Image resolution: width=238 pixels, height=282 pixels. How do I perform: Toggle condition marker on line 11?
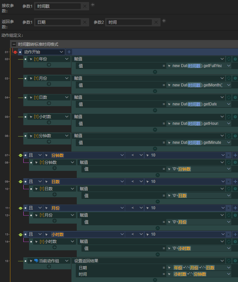[x=20, y=208]
